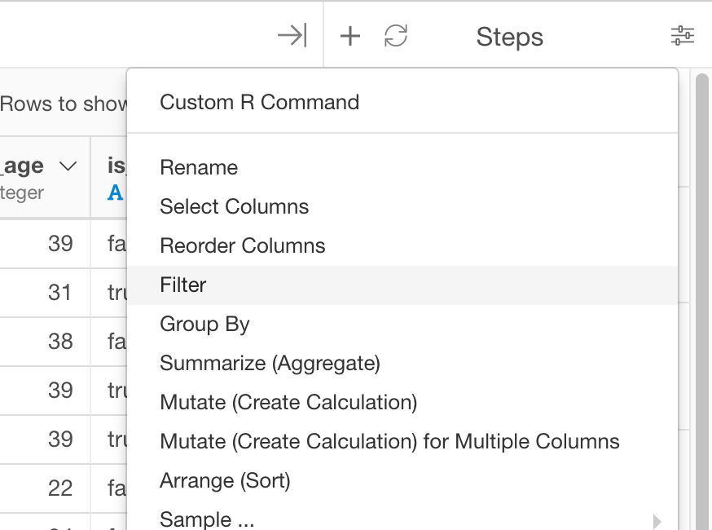Image resolution: width=712 pixels, height=530 pixels.
Task: Choose Mutate for Multiple Columns
Action: (x=402, y=441)
